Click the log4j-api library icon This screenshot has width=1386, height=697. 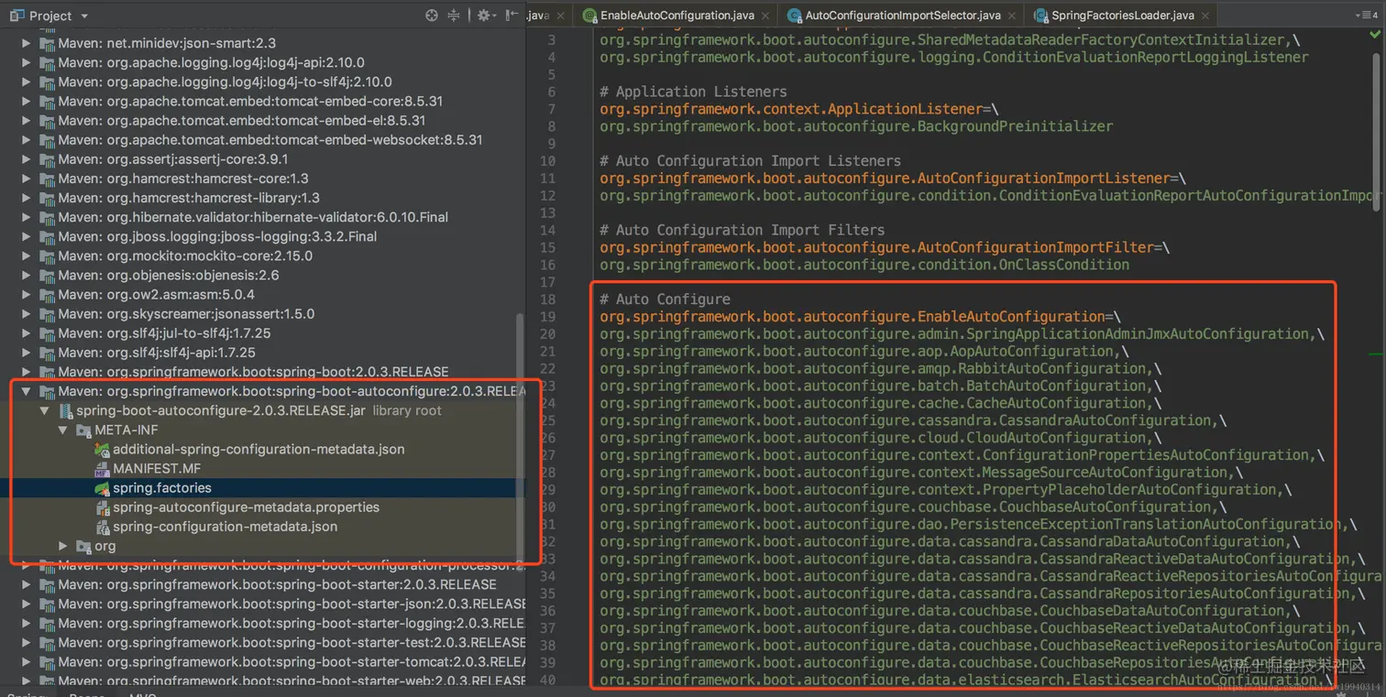click(48, 62)
